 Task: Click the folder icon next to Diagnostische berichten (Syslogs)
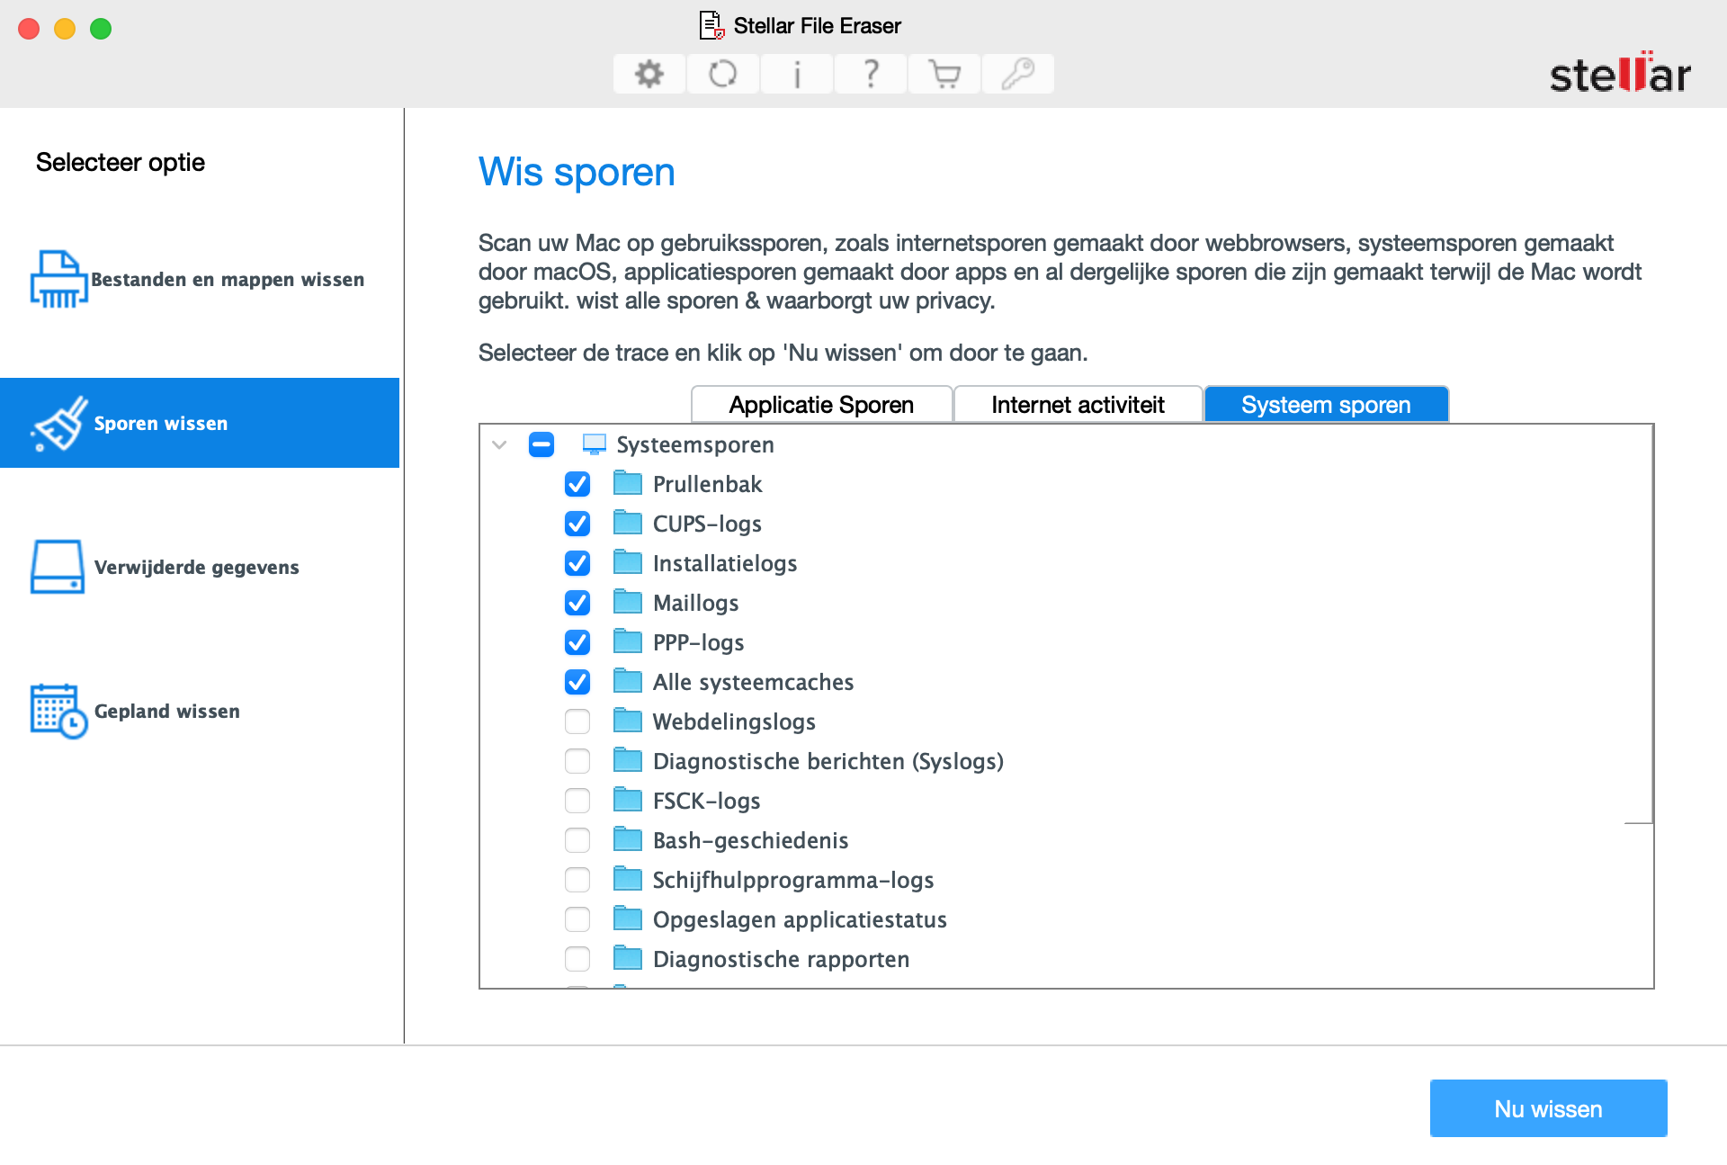tap(628, 761)
